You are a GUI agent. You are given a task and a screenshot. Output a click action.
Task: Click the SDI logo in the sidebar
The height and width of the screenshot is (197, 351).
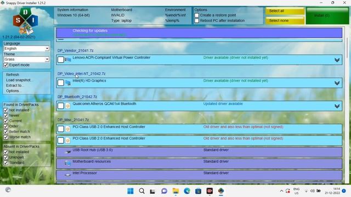click(x=25, y=21)
